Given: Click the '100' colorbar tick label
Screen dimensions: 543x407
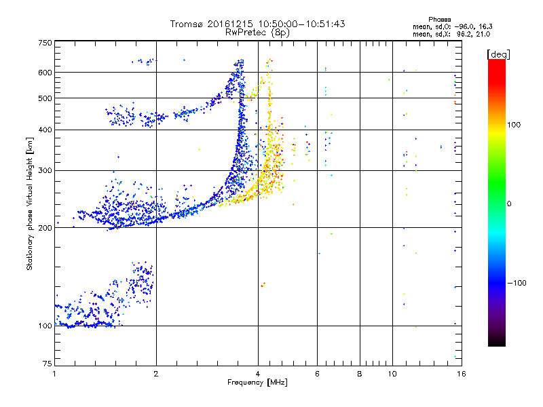Looking at the screenshot, I should pos(514,125).
